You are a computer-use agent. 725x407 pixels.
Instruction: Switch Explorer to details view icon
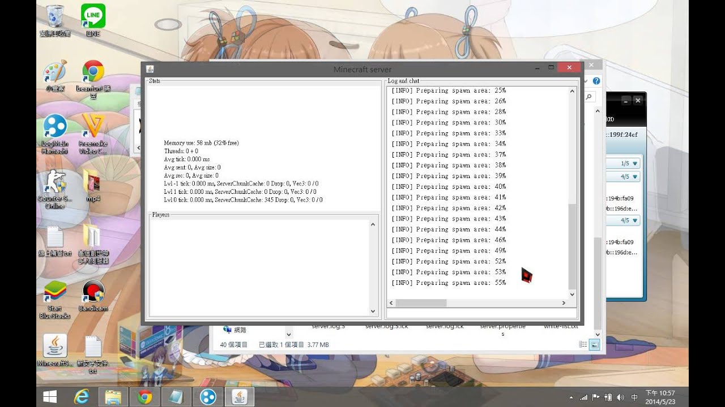tap(583, 344)
